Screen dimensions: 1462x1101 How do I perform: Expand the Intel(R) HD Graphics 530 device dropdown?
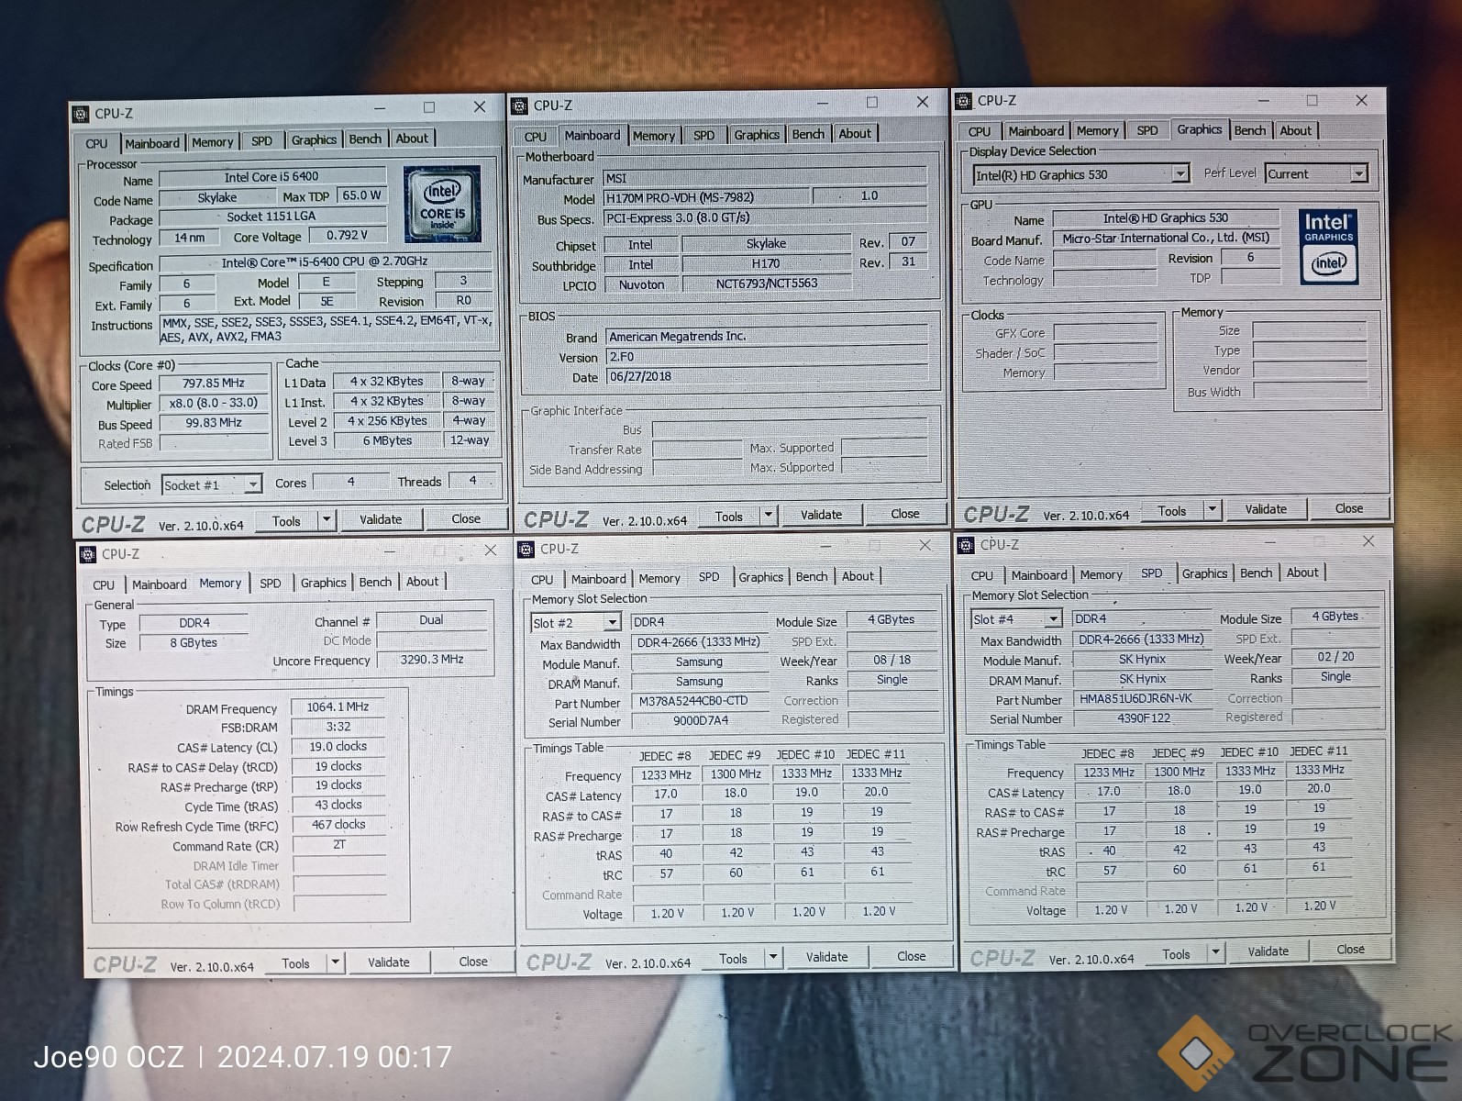1180,173
